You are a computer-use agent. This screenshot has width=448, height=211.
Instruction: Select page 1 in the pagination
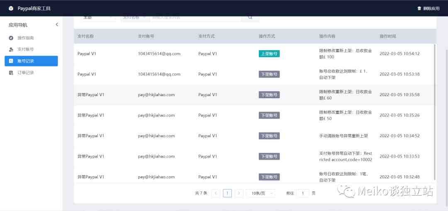tap(227, 193)
